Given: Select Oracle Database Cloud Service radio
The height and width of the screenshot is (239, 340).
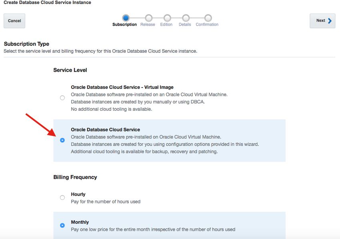Looking at the screenshot, I should tap(62, 140).
